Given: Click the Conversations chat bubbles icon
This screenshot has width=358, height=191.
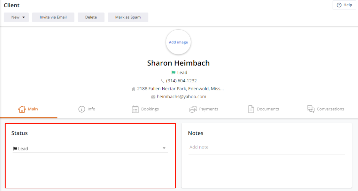Looking at the screenshot, I should tap(311, 109).
